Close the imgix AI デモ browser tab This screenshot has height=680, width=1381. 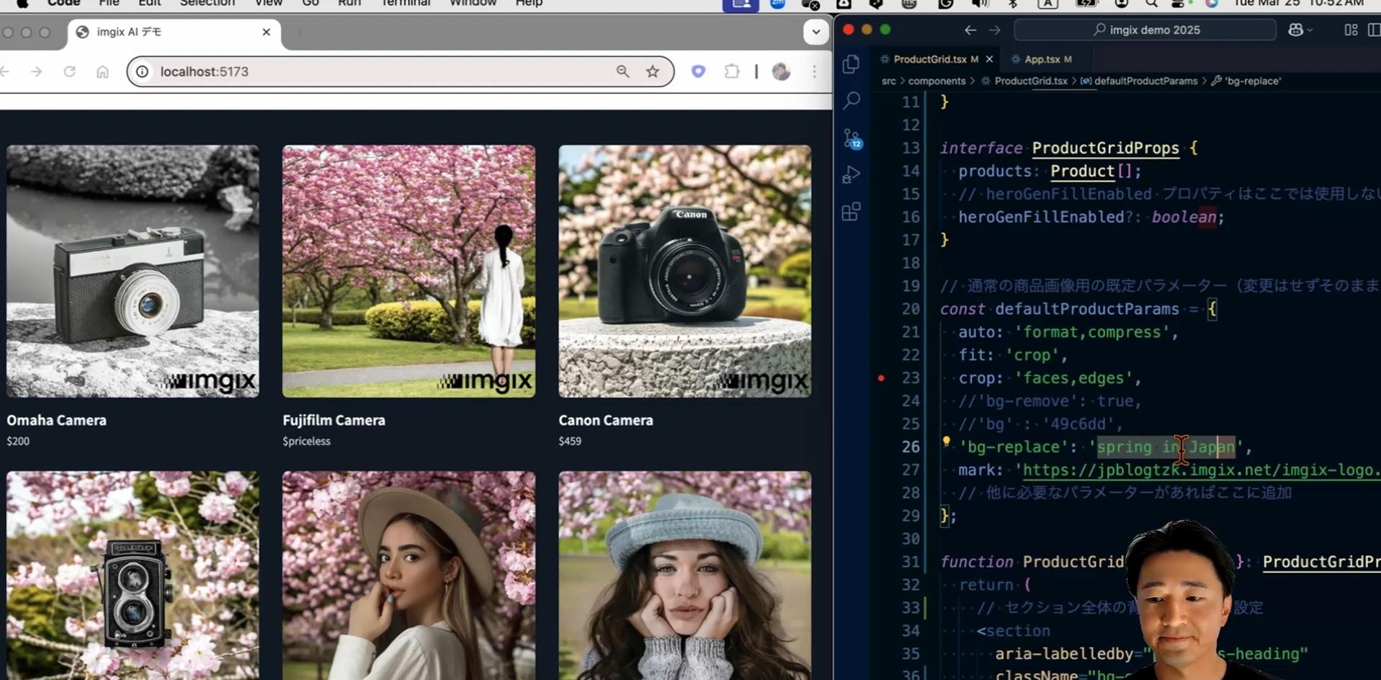click(x=266, y=32)
